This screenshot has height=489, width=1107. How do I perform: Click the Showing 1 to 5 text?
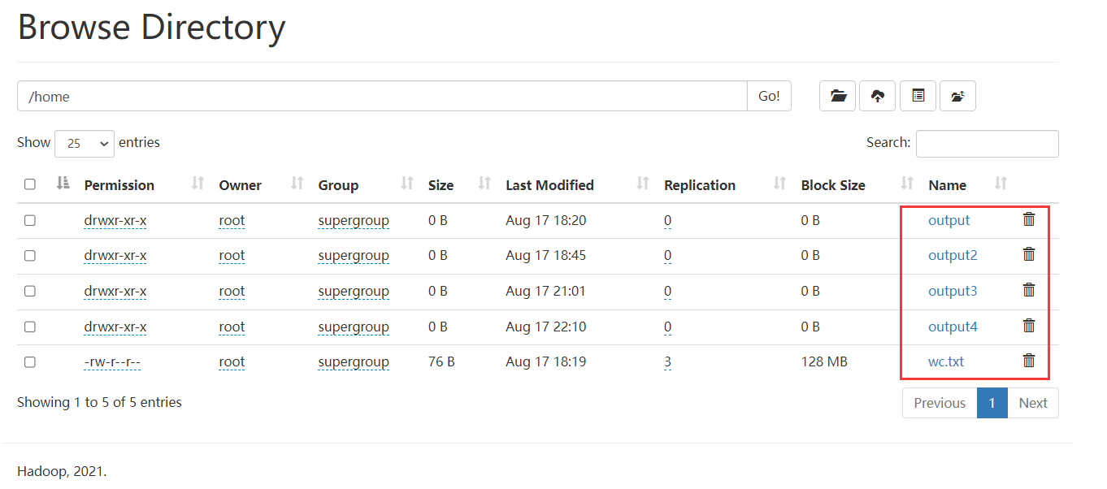(99, 402)
